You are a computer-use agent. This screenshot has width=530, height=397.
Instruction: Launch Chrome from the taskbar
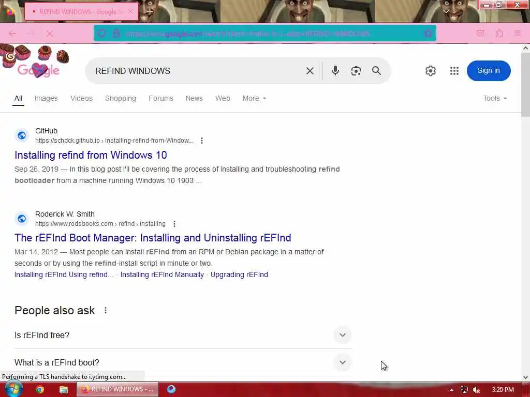[x=40, y=389]
